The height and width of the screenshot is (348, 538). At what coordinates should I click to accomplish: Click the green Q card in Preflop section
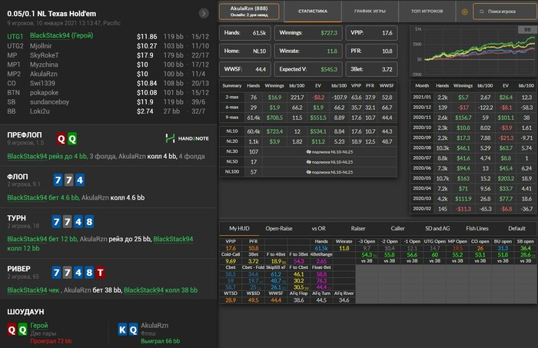(72, 139)
